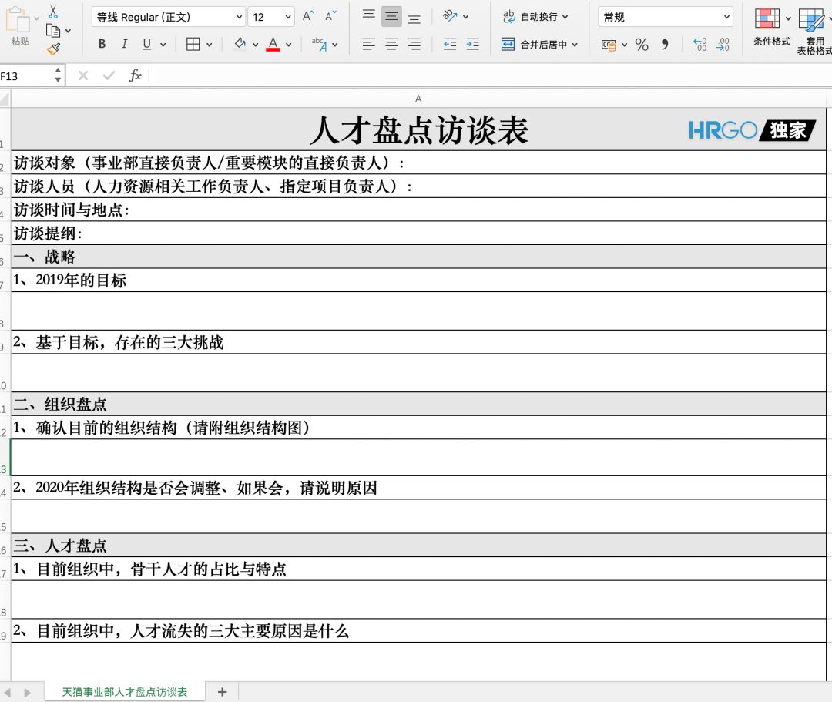Click the fill color bucket icon
The image size is (832, 702).
pos(240,43)
